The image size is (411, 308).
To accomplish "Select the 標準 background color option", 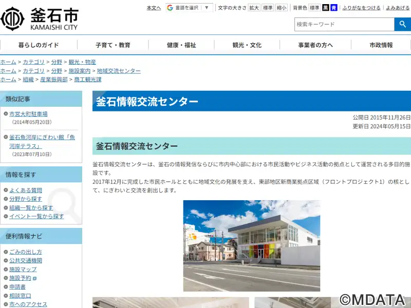I will 314,8.
